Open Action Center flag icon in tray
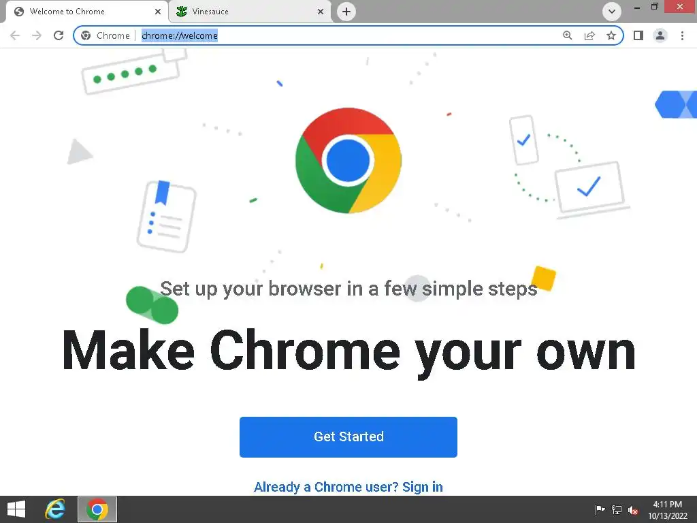697x523 pixels. tap(600, 509)
